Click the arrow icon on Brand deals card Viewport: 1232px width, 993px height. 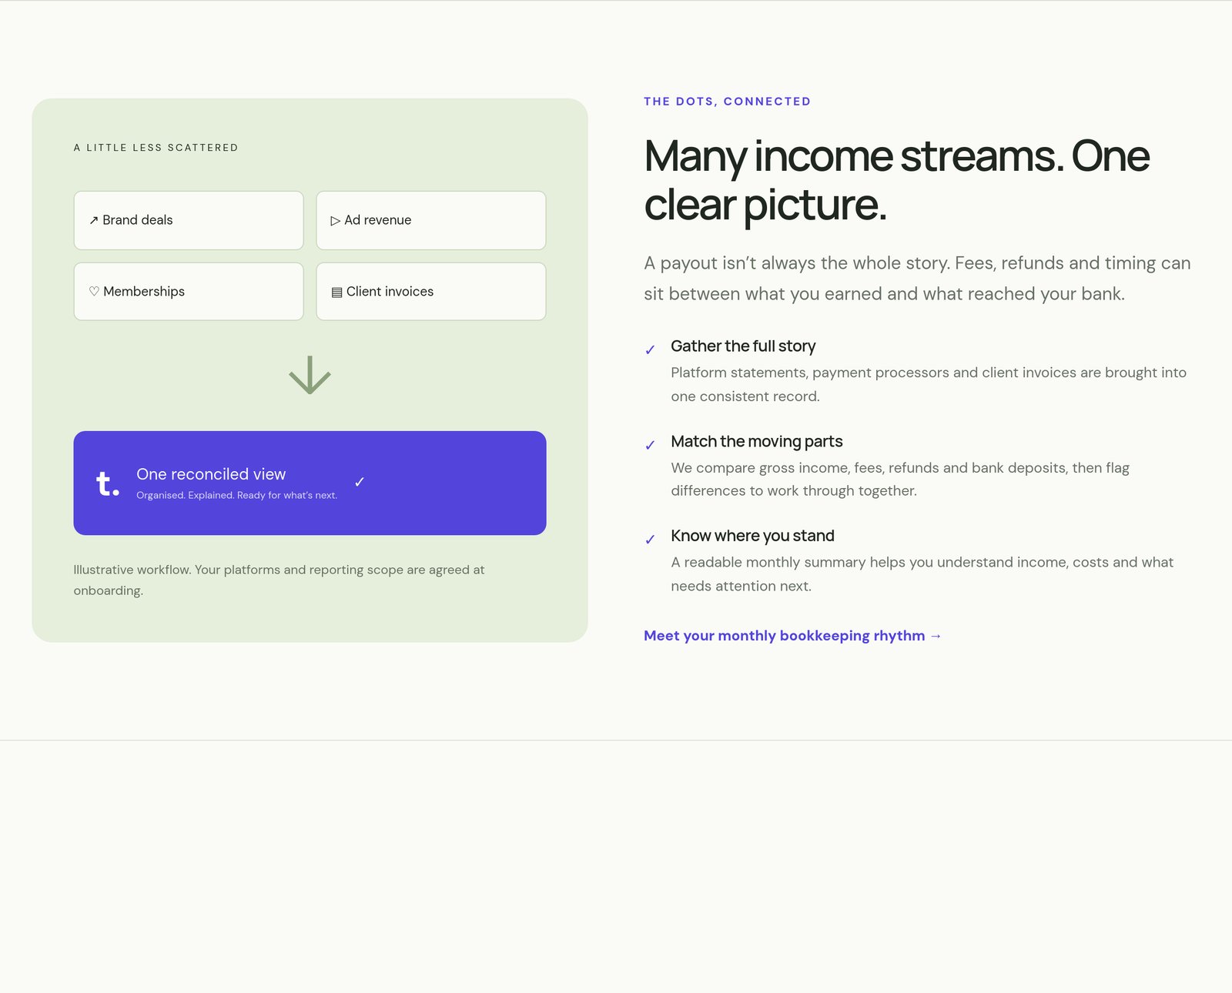93,220
